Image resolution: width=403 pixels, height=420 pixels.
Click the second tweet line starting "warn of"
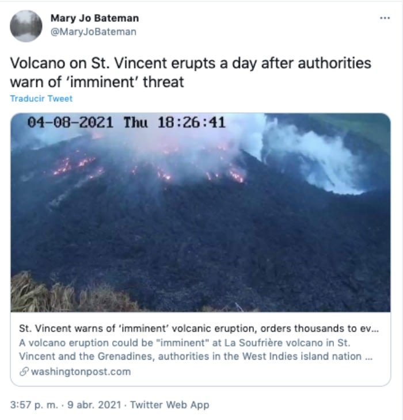tap(97, 82)
